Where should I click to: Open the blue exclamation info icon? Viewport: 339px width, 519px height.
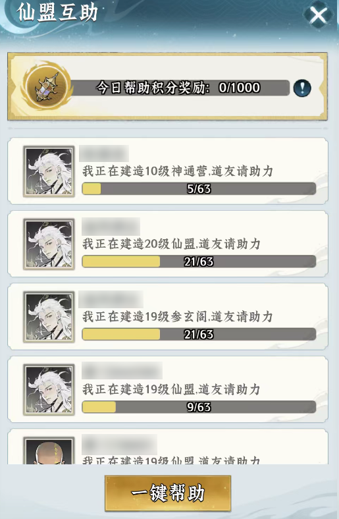point(302,88)
